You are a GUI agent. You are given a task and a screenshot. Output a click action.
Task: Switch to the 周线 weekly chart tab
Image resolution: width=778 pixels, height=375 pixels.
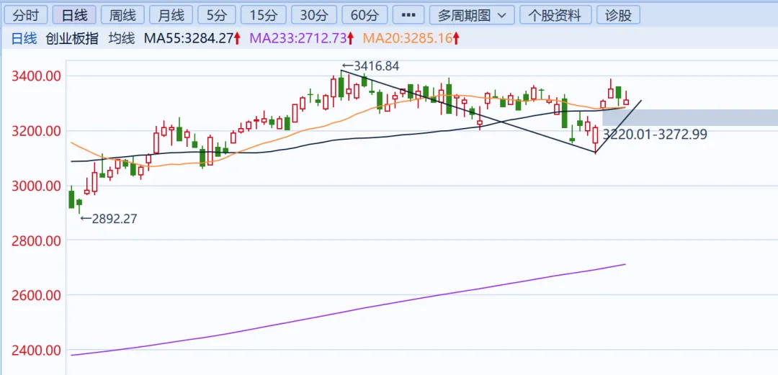[x=122, y=15]
